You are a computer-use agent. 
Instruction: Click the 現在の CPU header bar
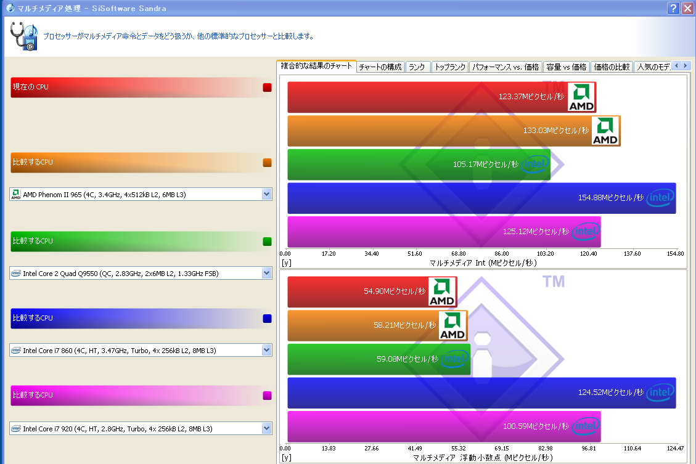(141, 88)
